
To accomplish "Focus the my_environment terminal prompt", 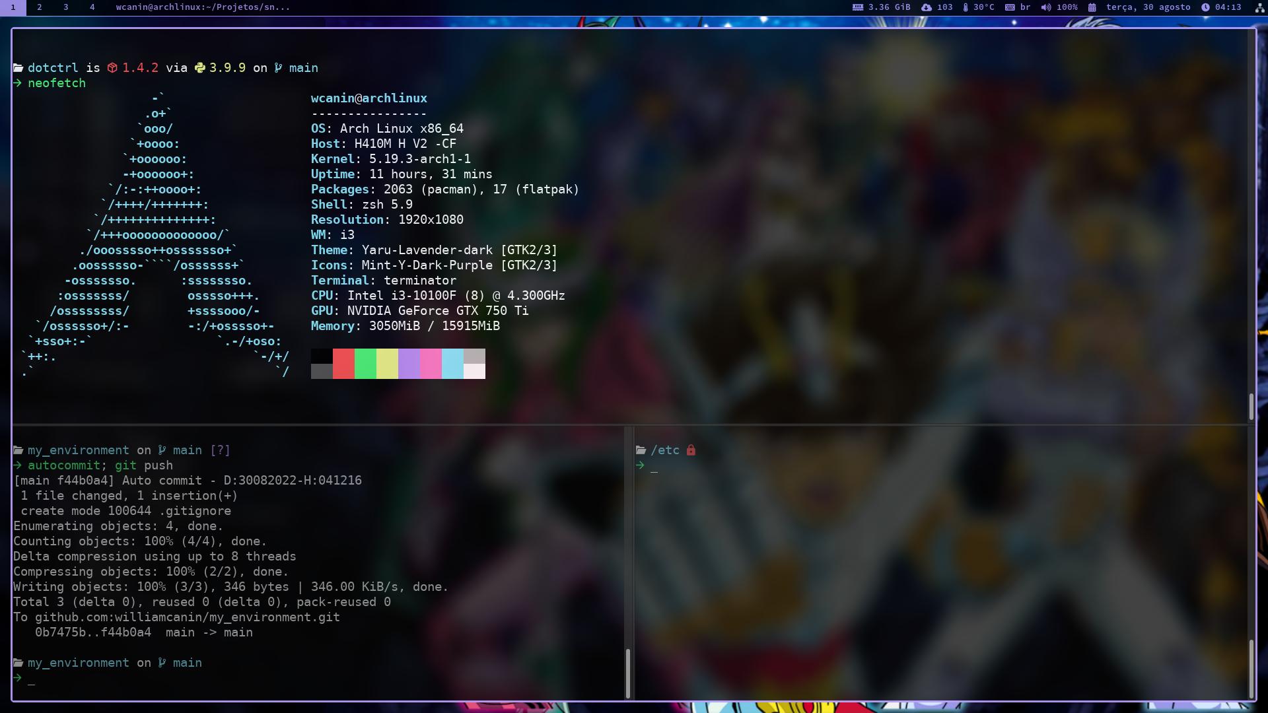I will [31, 679].
